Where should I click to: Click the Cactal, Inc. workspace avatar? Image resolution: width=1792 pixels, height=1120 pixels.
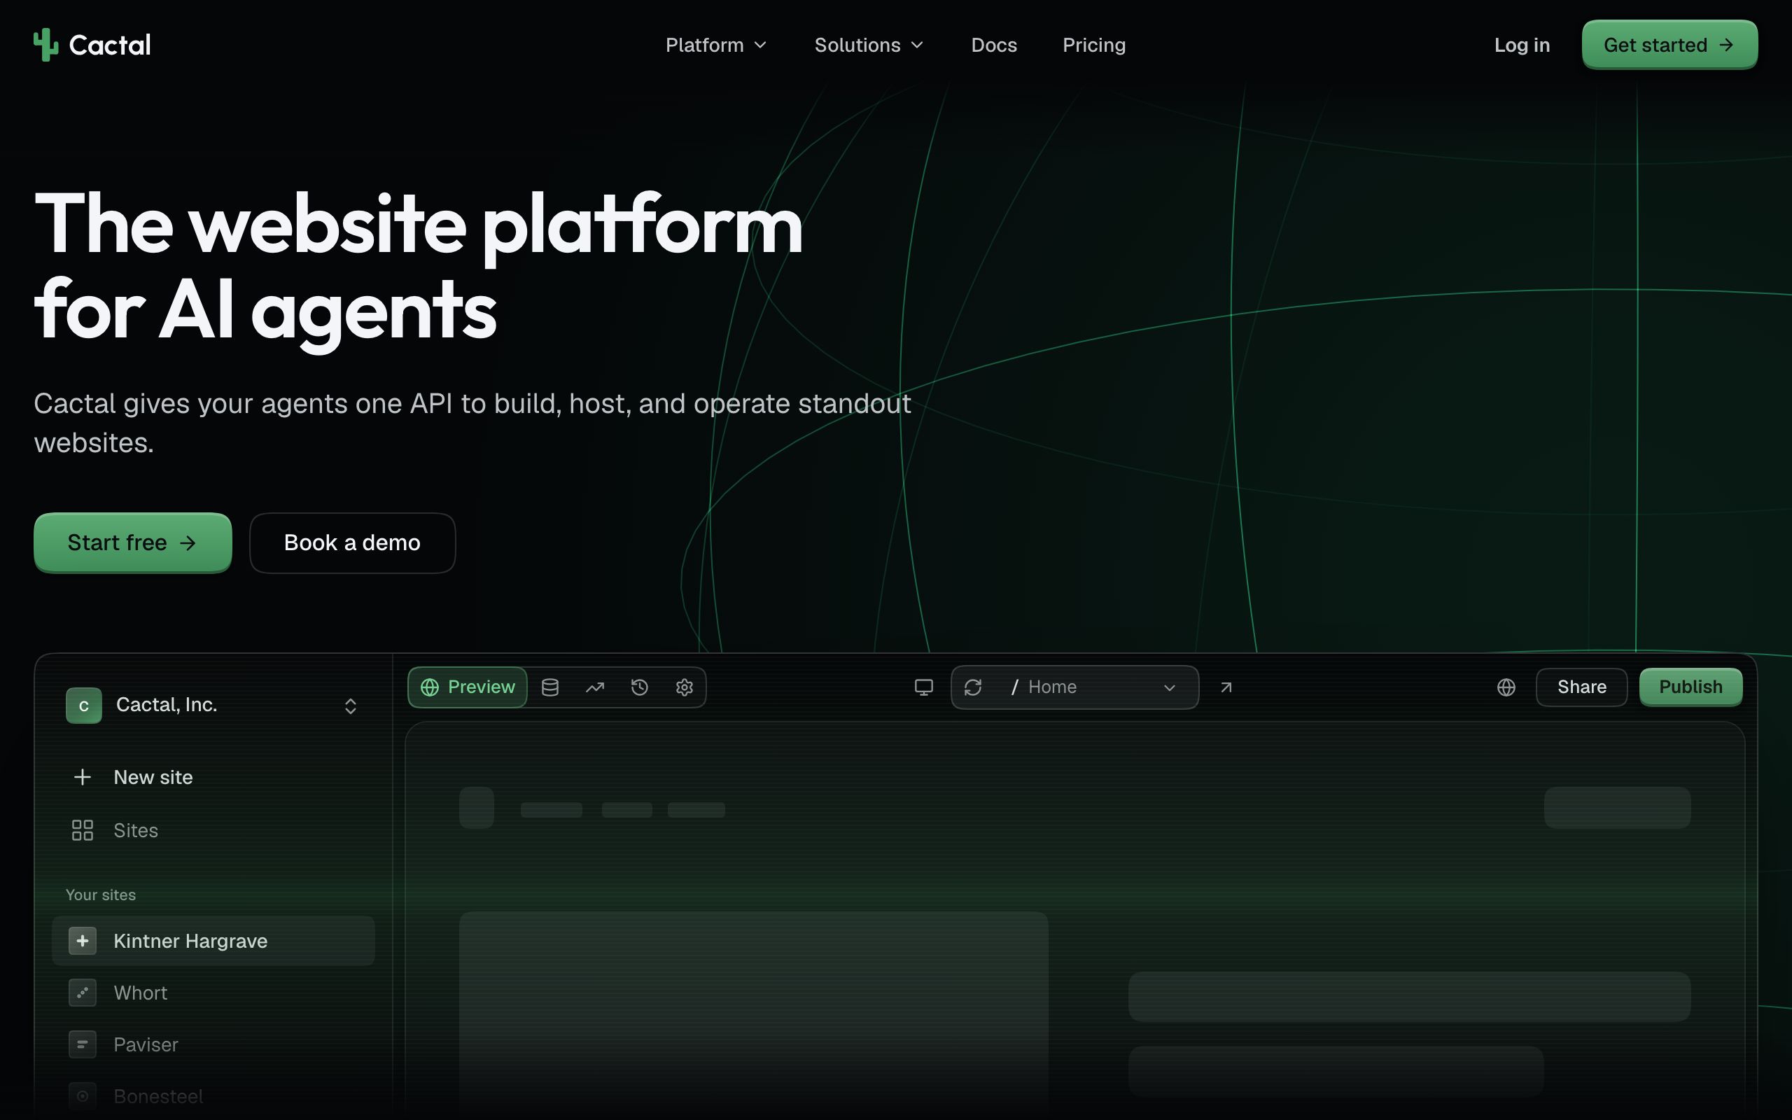click(84, 705)
